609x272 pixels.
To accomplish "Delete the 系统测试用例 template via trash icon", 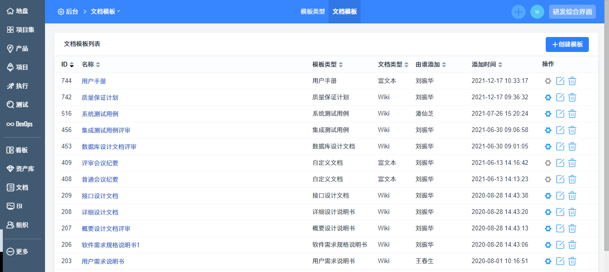I will (x=572, y=114).
